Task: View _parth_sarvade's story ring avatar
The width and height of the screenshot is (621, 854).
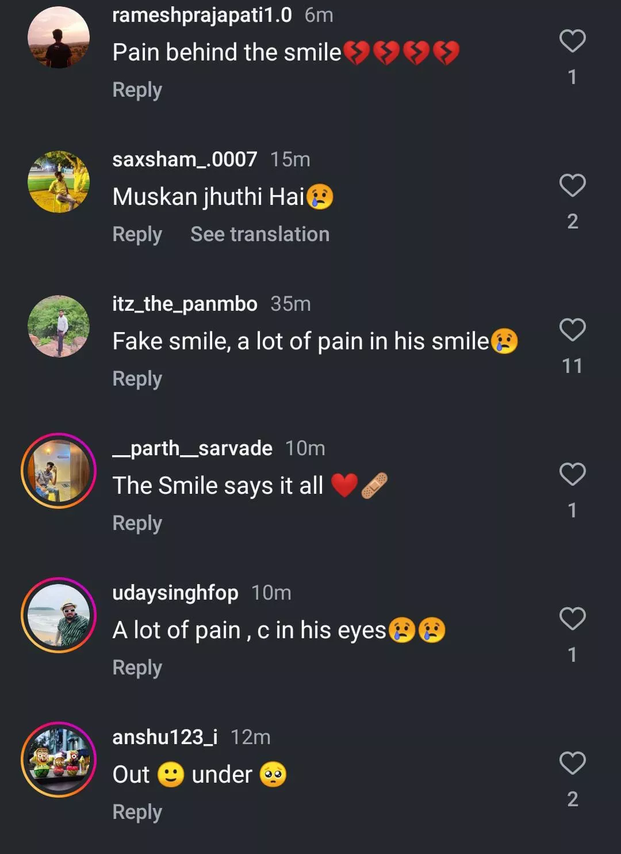Action: pos(59,471)
